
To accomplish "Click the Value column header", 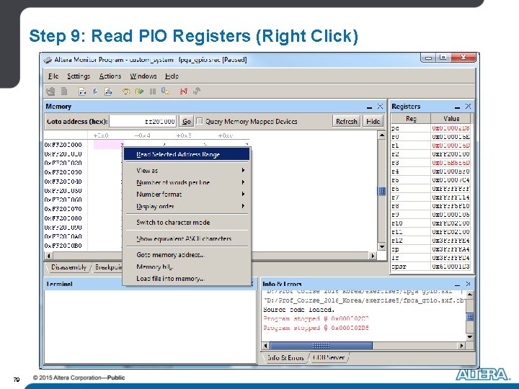I will (x=451, y=118).
